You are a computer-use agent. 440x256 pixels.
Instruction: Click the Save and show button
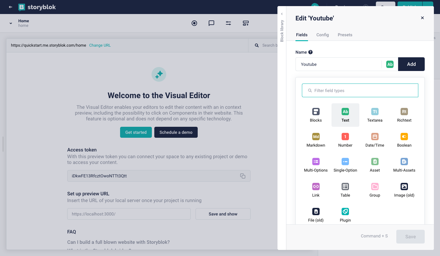tap(223, 214)
